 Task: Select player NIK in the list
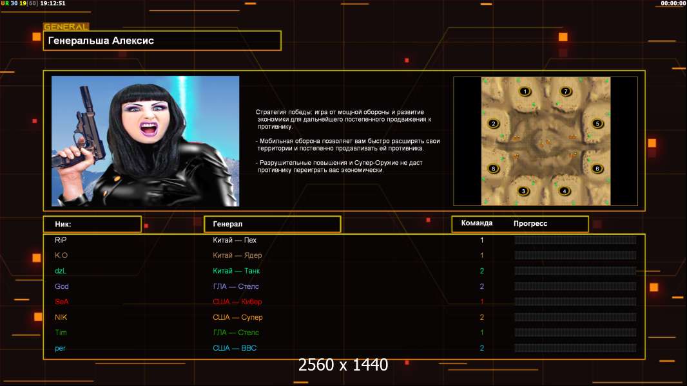pyautogui.click(x=61, y=317)
